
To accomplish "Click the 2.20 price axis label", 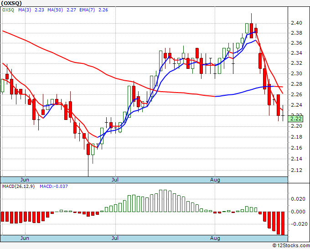I will [x=297, y=126].
